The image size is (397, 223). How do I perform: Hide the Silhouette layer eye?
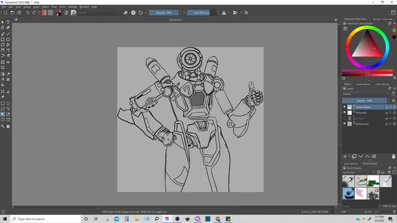tap(344, 113)
